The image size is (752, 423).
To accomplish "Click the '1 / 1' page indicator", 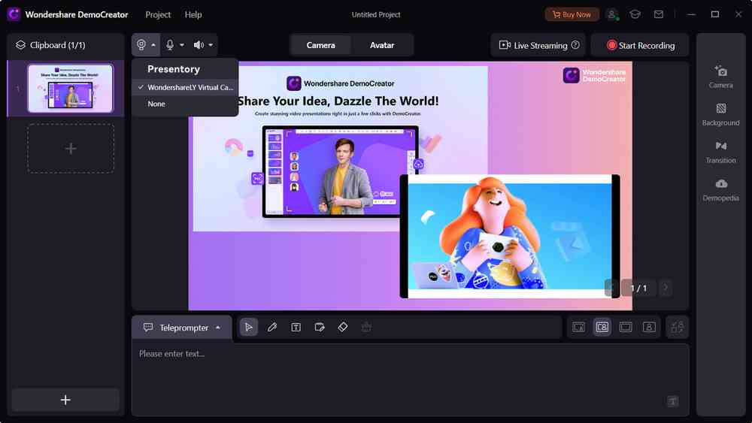I will [638, 288].
